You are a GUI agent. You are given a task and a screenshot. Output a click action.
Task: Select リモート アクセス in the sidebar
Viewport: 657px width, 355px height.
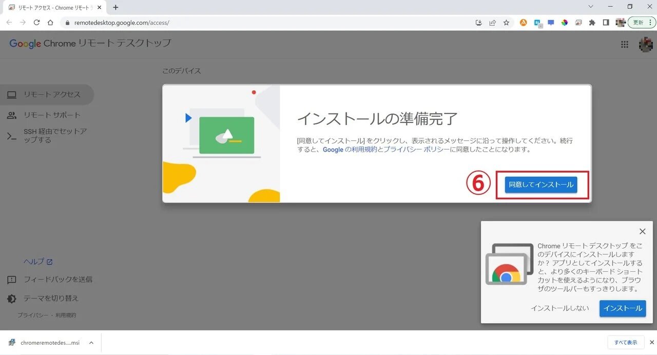tap(47, 95)
